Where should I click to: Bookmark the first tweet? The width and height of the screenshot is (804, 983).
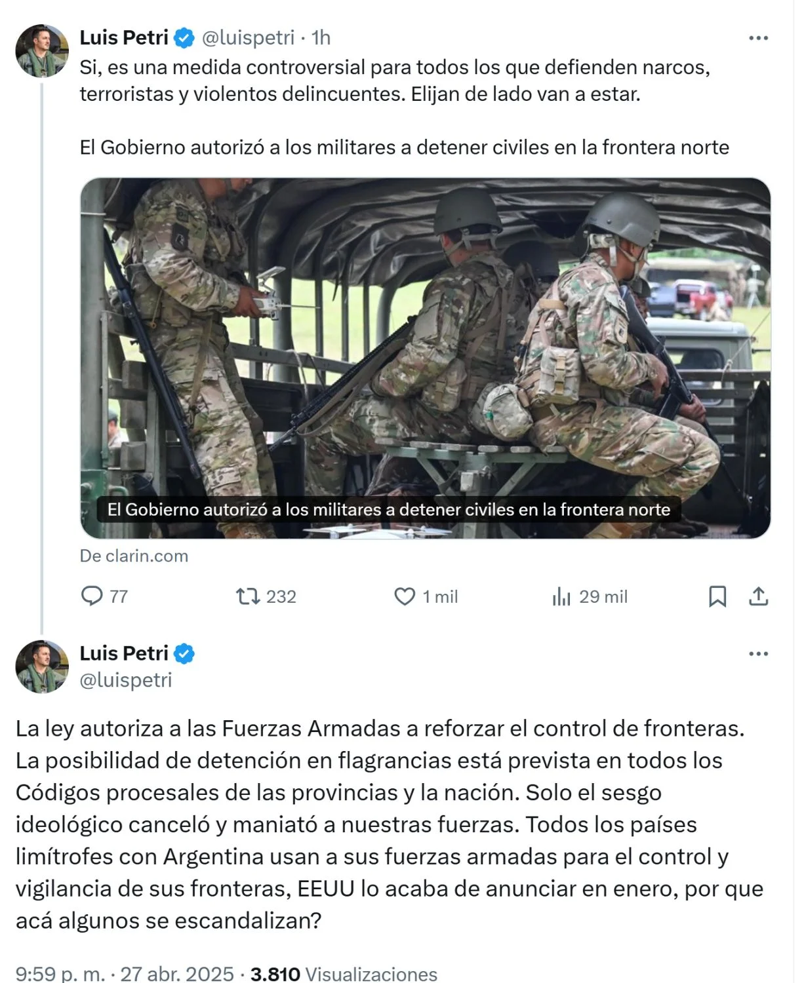point(717,596)
